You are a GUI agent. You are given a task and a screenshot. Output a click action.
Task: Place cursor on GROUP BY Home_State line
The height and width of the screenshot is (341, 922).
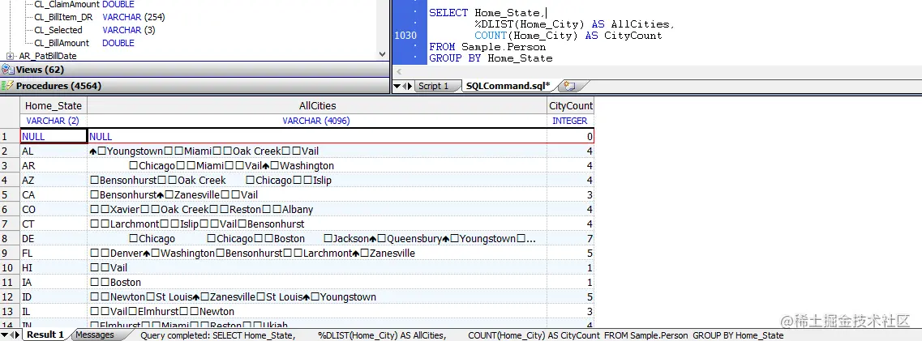click(x=491, y=58)
